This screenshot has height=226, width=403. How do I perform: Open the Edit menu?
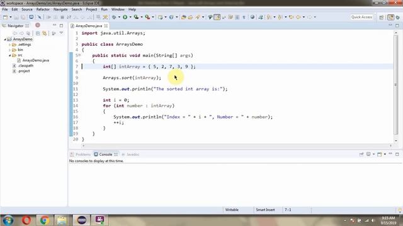point(14,9)
